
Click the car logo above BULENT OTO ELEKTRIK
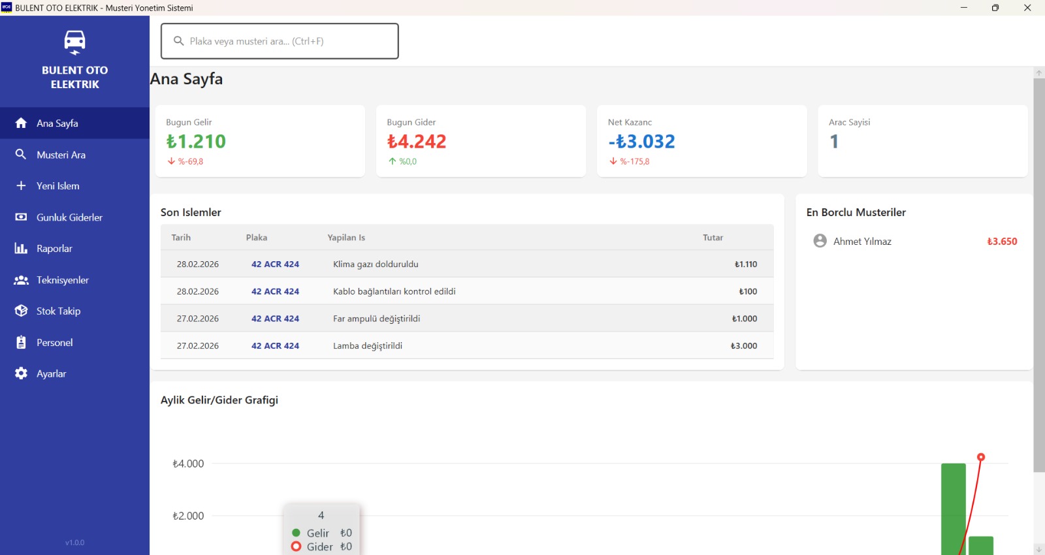(x=74, y=42)
